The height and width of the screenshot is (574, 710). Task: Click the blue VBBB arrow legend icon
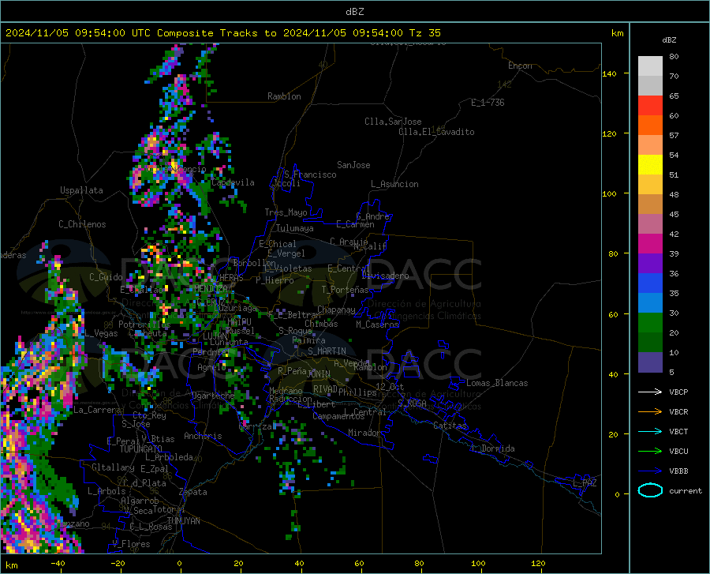(650, 471)
